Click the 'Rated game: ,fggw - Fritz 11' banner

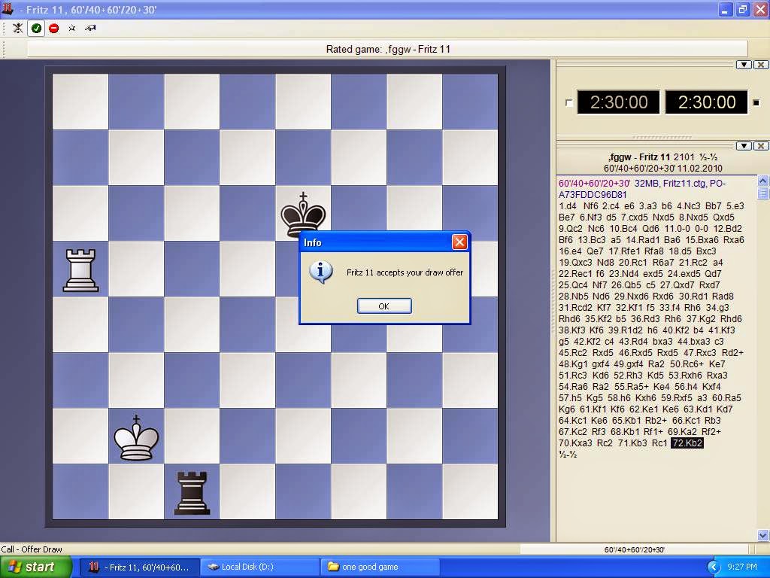(x=388, y=49)
